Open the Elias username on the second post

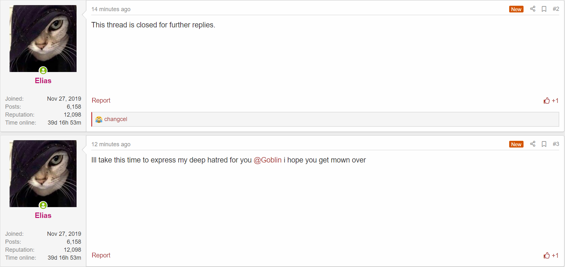(43, 215)
